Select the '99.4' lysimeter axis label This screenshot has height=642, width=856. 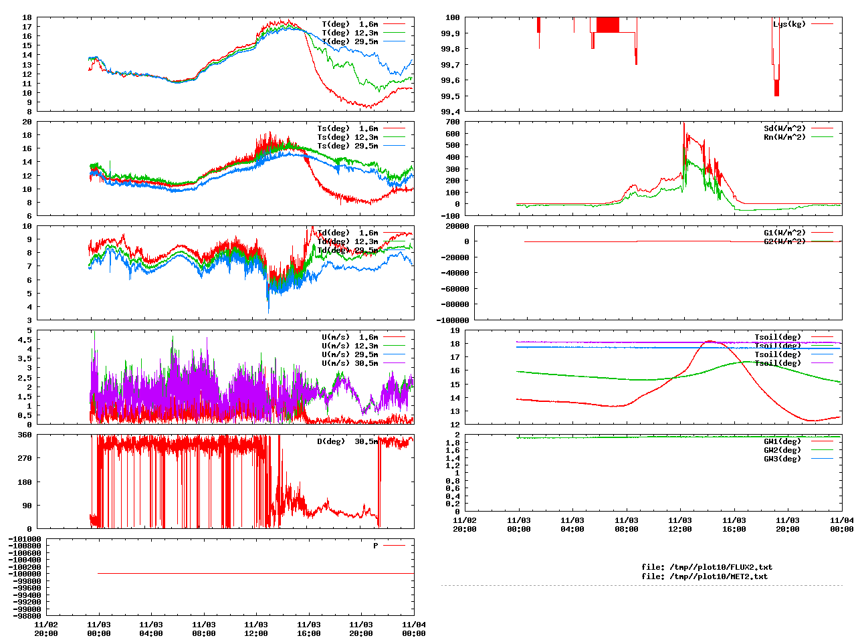(450, 111)
